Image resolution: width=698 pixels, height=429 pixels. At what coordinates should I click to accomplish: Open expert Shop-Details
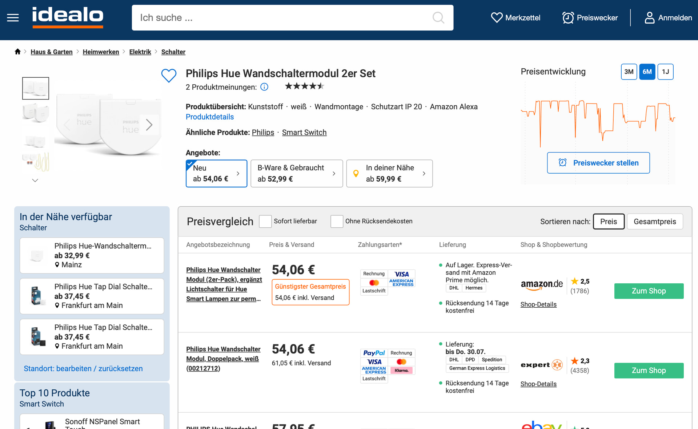click(538, 384)
